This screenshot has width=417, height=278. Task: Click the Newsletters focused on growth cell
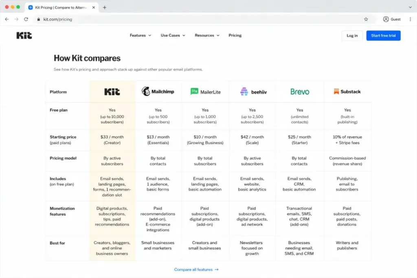252,248
